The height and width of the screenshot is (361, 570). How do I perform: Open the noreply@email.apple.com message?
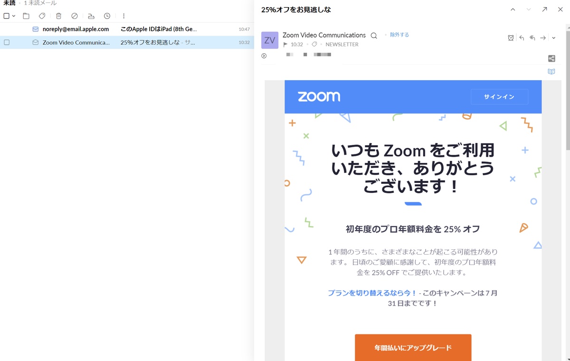click(127, 29)
